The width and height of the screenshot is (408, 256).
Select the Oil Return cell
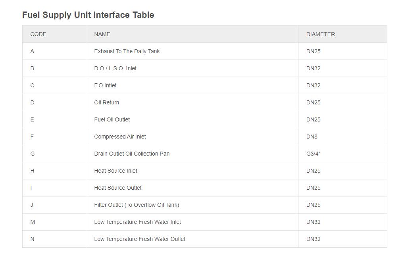tap(106, 102)
